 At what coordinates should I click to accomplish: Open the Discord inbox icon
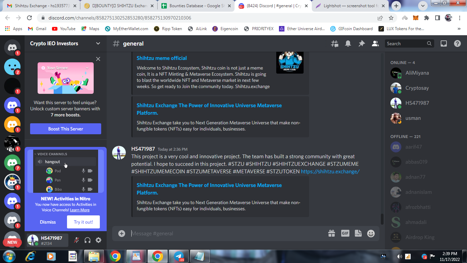pos(444,43)
